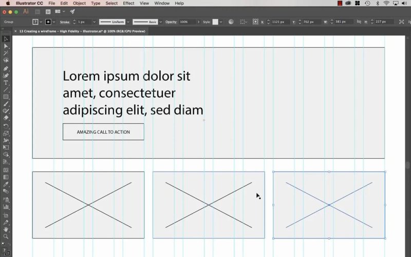Image resolution: width=411 pixels, height=257 pixels.
Task: Select the Rotate tool
Action: [x=6, y=126]
